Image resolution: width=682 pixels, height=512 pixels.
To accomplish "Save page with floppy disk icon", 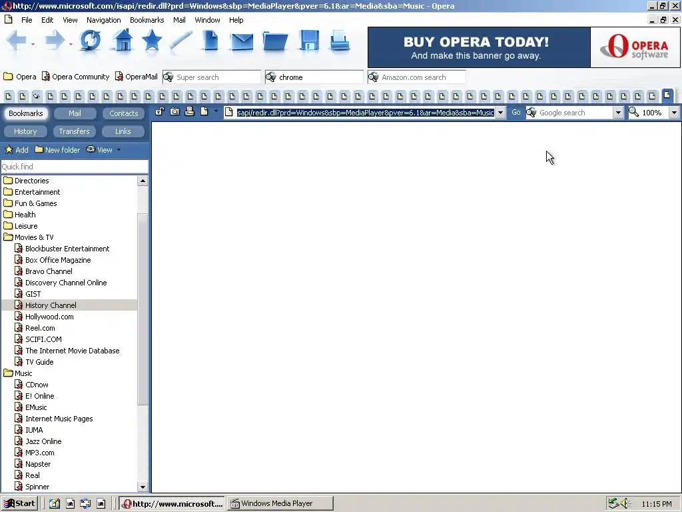I will coord(309,41).
